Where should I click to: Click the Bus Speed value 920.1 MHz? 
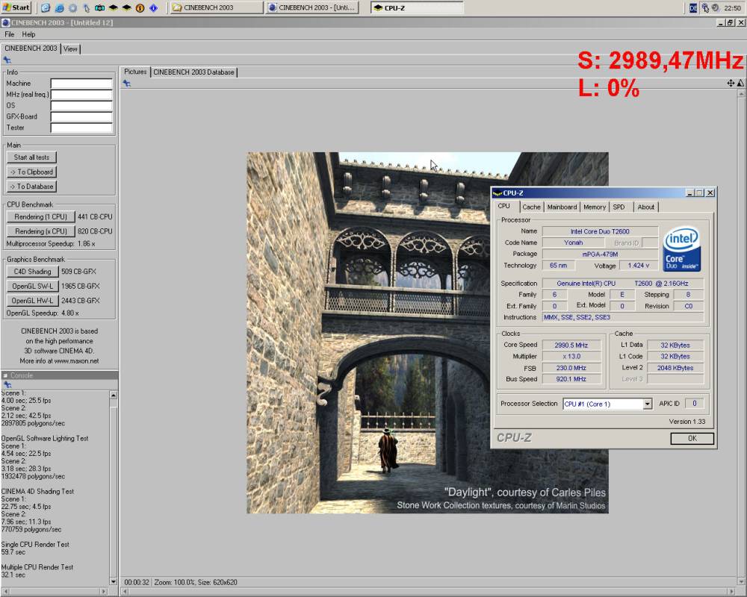pos(571,379)
